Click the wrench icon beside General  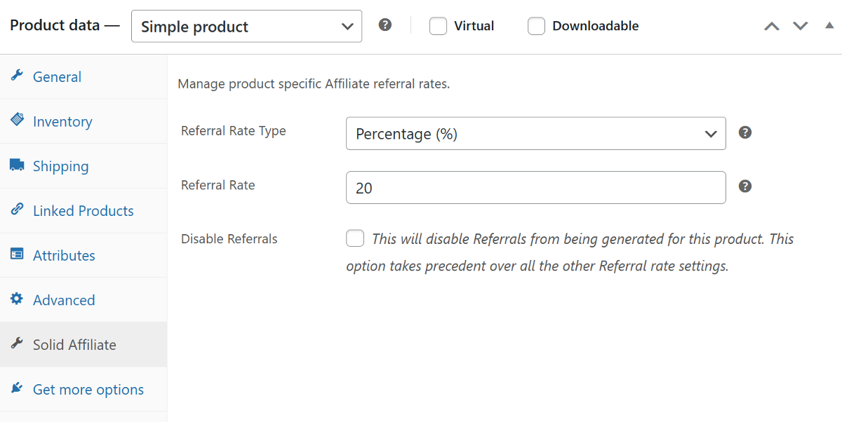point(17,76)
